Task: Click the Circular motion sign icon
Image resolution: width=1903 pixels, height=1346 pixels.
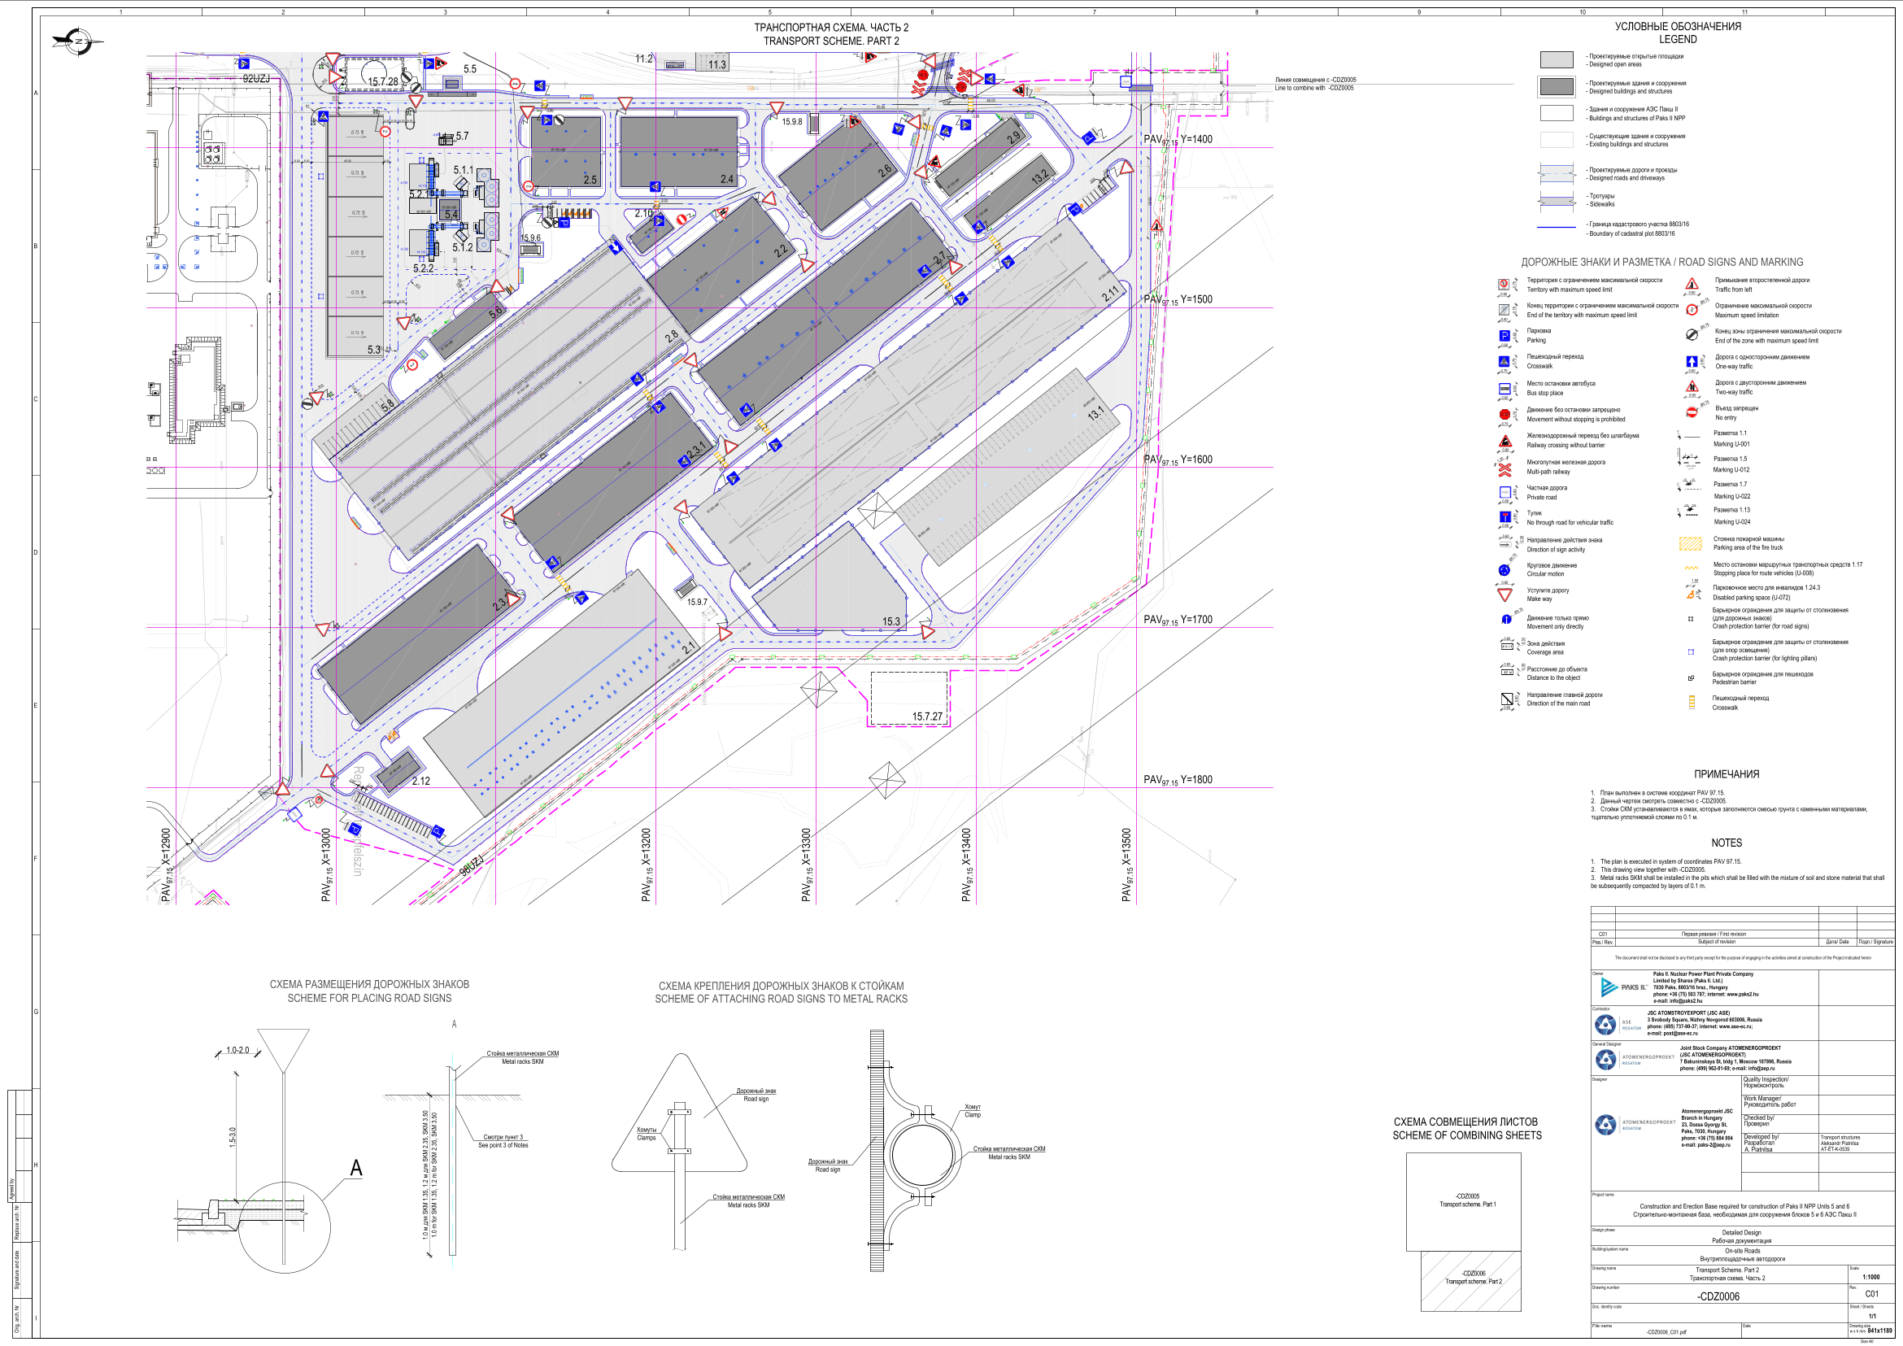Action: 1505,570
